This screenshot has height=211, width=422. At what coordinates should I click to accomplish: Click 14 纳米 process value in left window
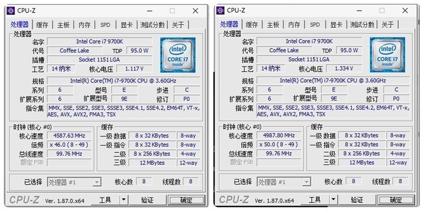point(61,69)
